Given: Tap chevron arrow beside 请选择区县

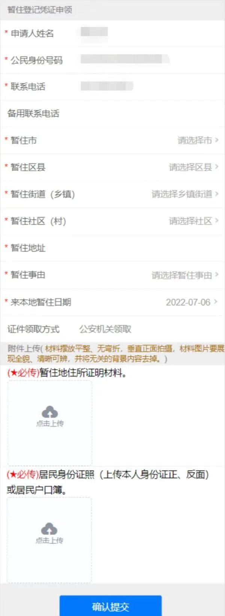Looking at the screenshot, I should click(x=217, y=167).
